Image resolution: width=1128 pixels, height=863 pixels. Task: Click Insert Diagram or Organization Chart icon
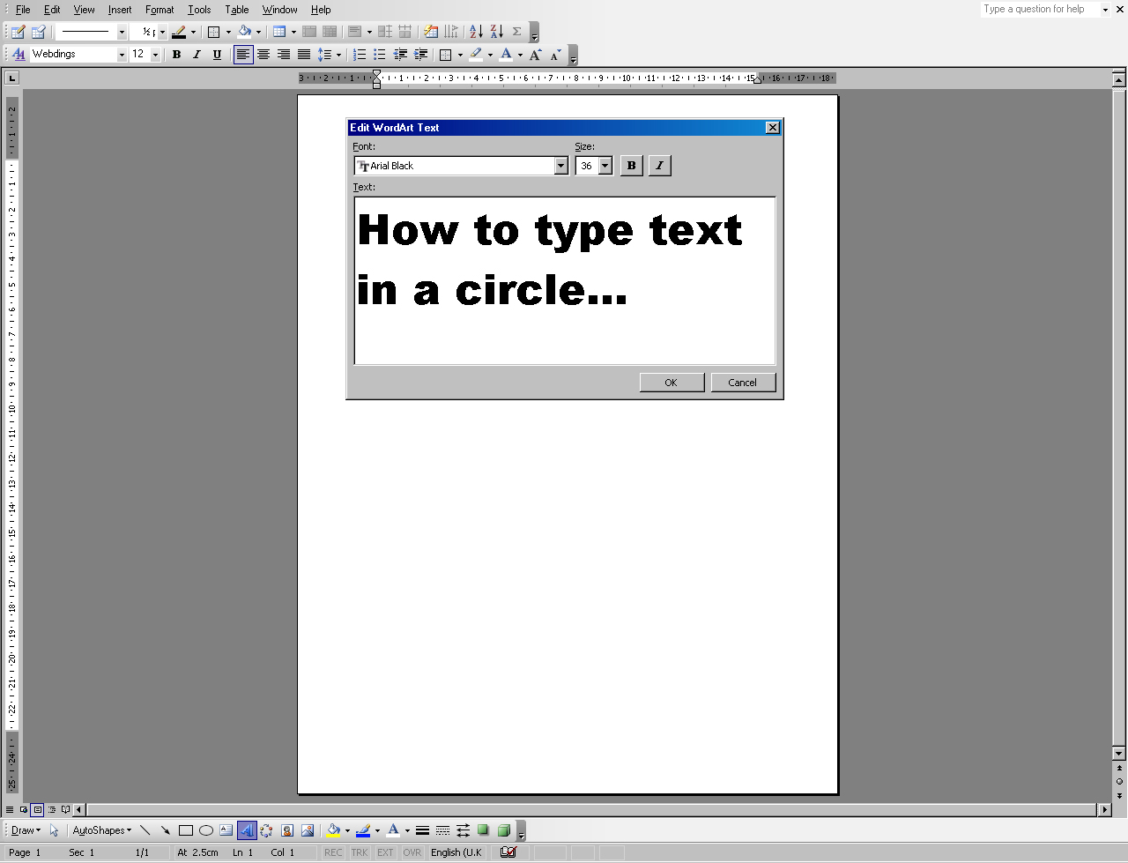click(267, 830)
